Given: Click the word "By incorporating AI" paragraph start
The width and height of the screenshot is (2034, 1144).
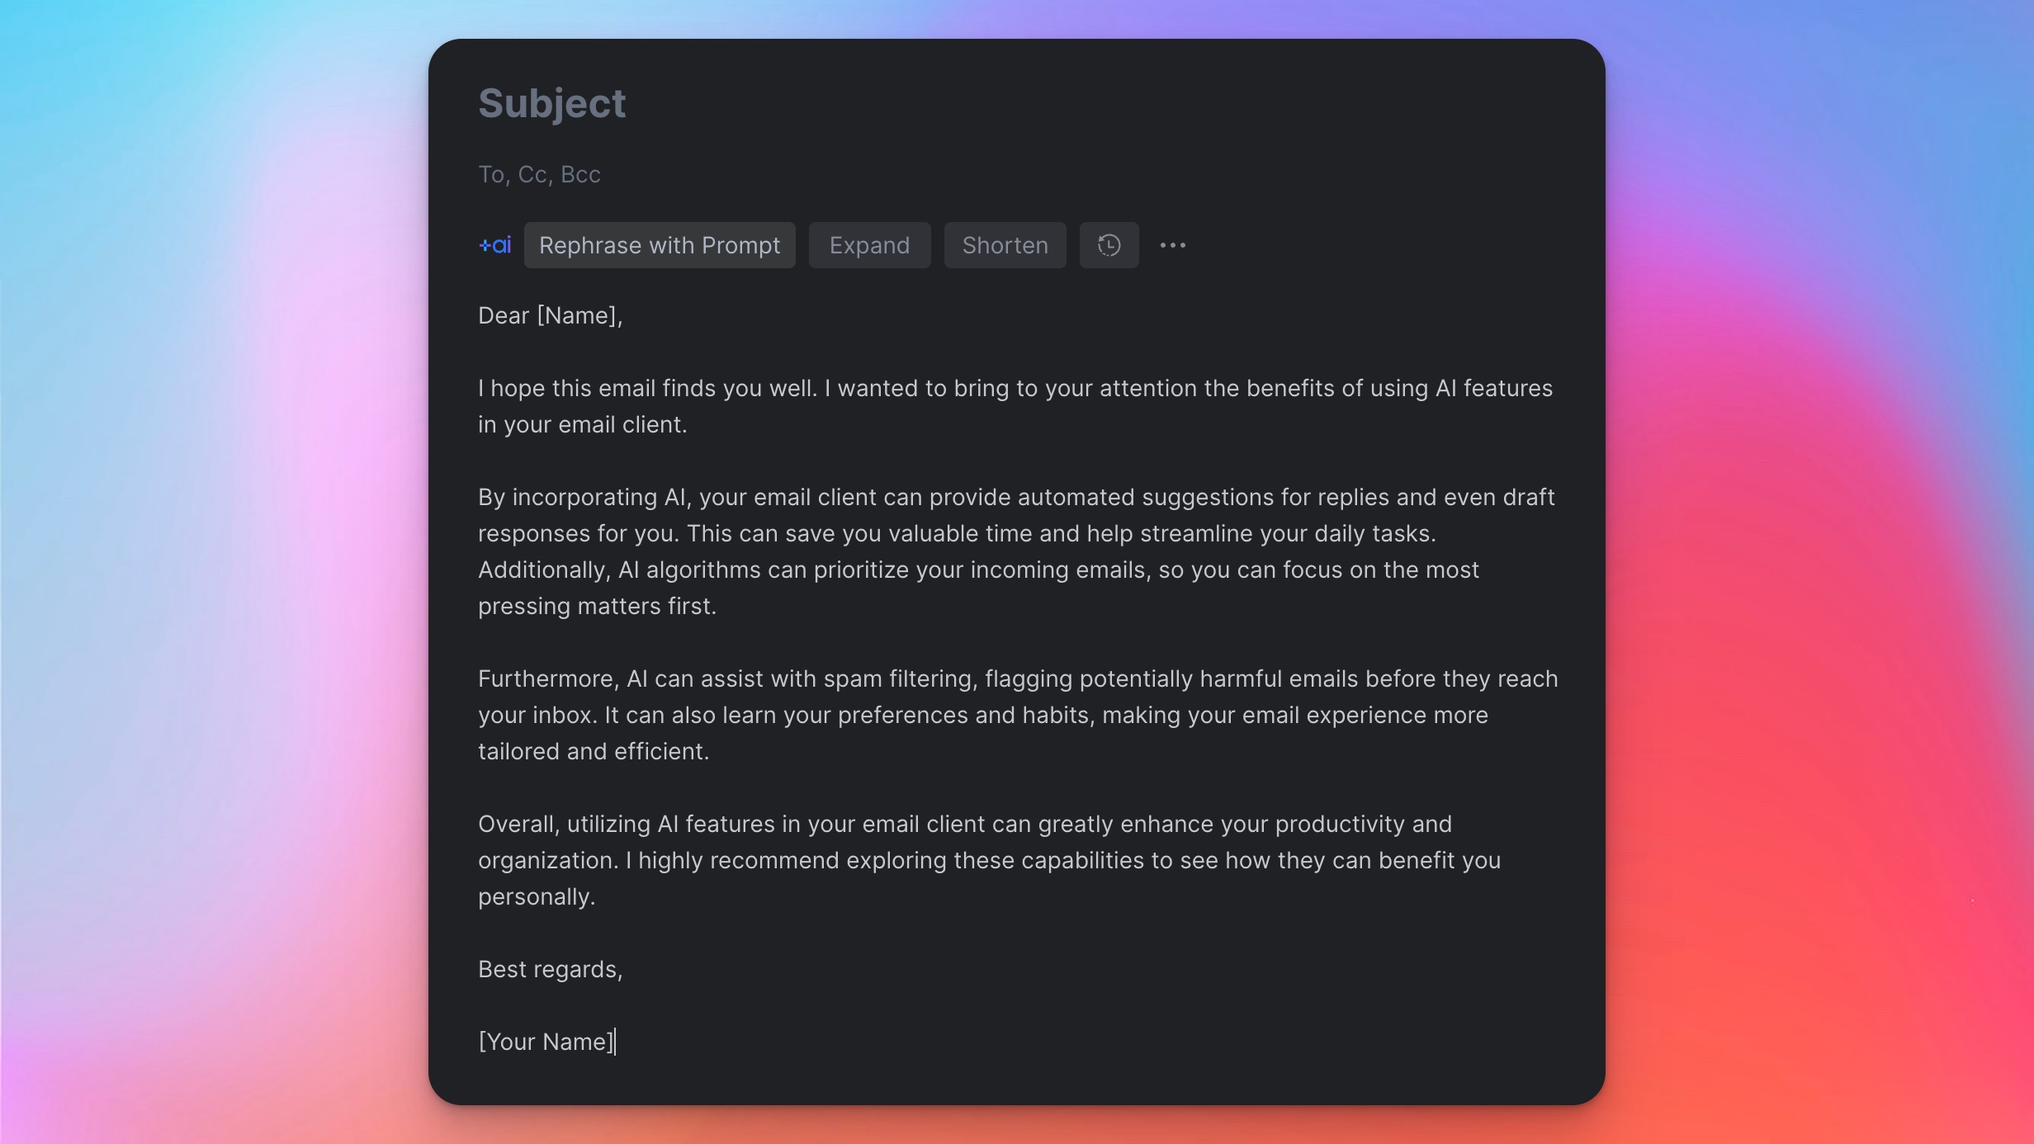Looking at the screenshot, I should (x=570, y=498).
